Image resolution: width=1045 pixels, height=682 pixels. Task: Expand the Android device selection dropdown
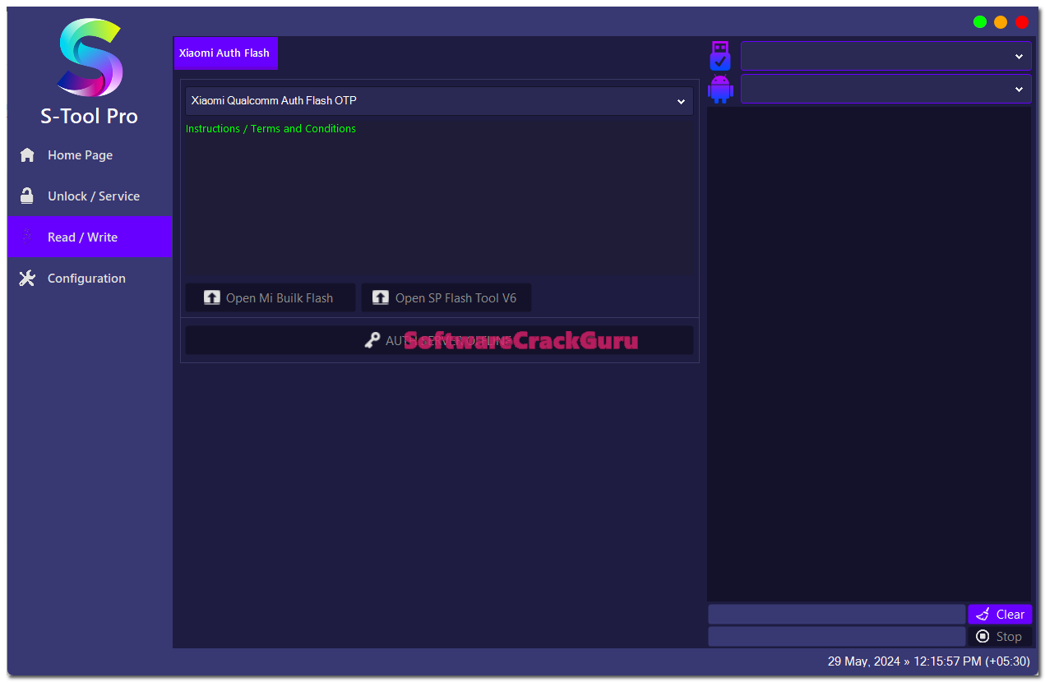coord(886,89)
